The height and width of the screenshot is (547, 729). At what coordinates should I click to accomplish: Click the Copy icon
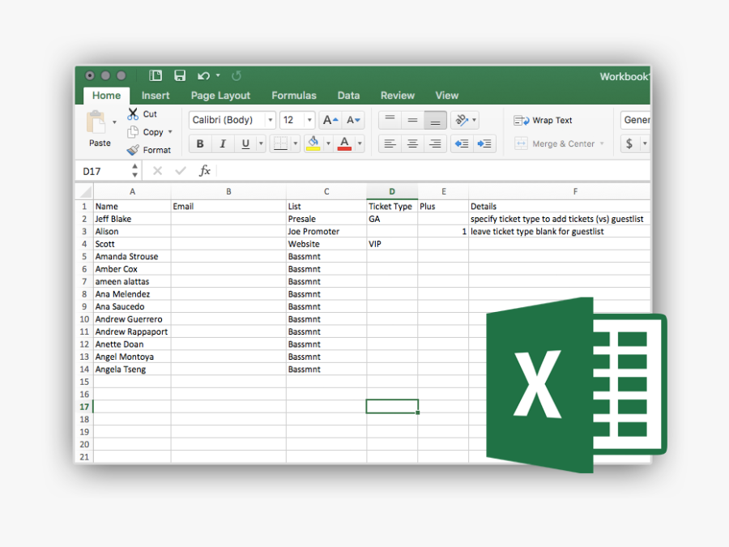pyautogui.click(x=133, y=132)
